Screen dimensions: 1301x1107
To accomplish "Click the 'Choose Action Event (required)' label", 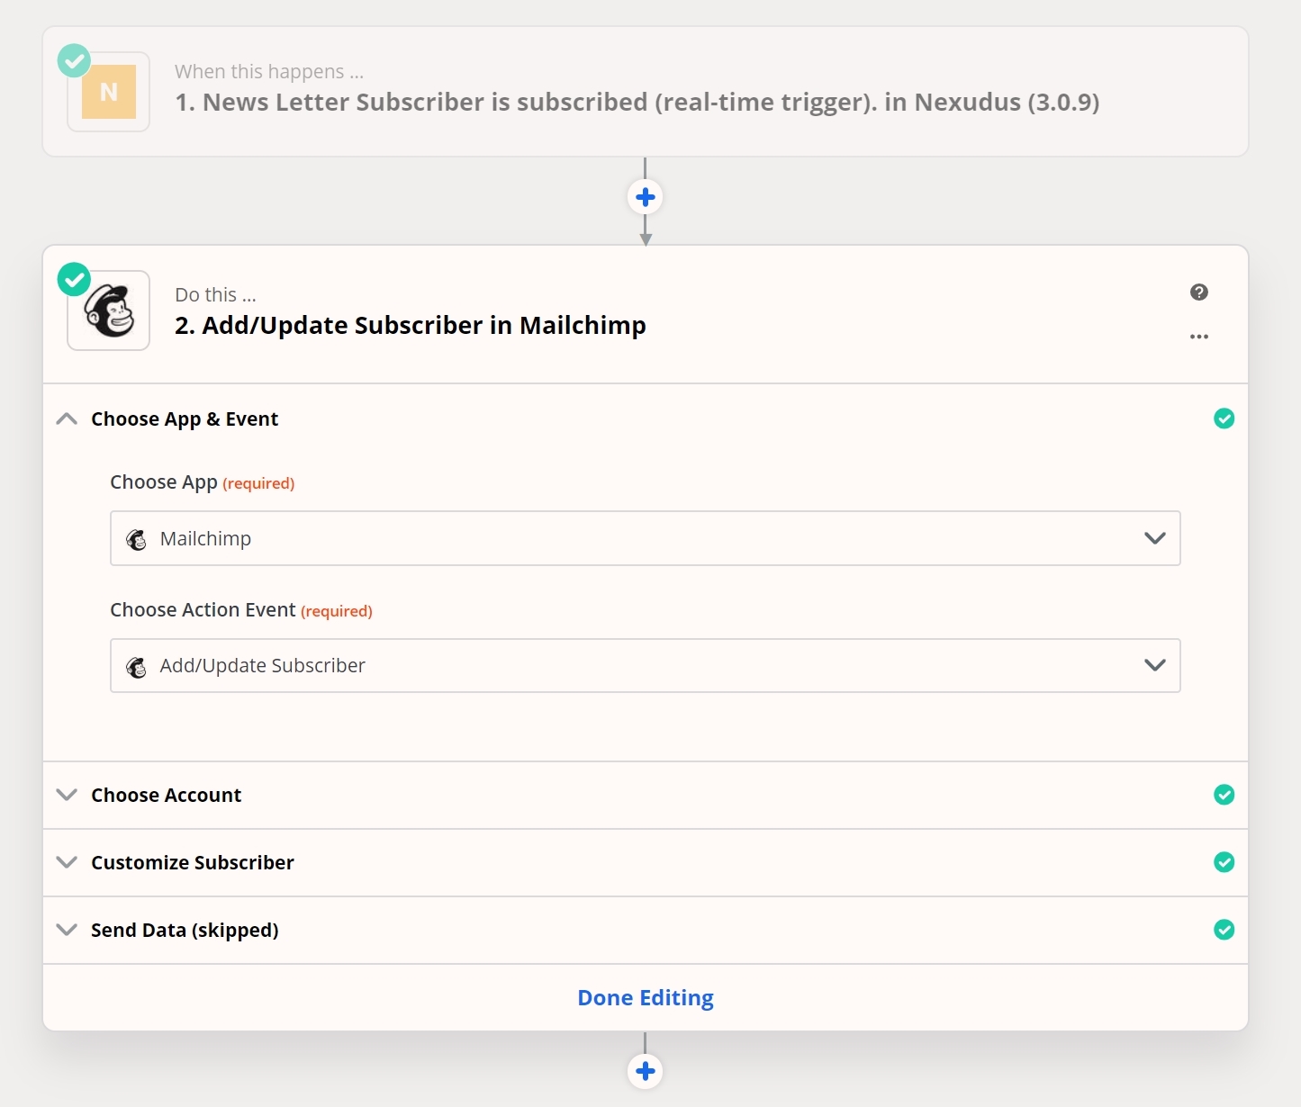I will [241, 610].
